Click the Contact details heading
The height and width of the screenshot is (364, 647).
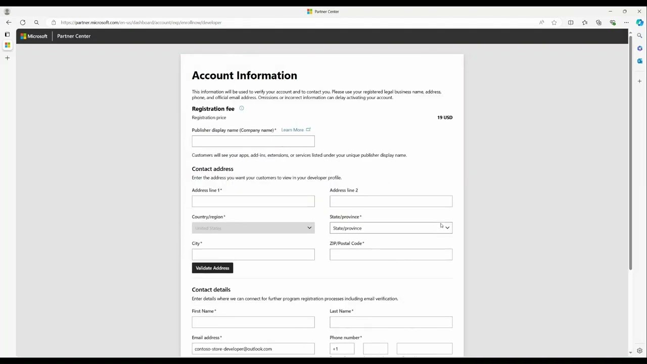pyautogui.click(x=211, y=290)
